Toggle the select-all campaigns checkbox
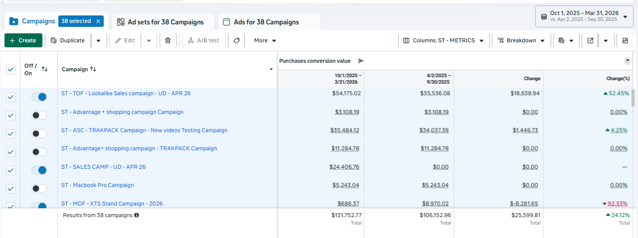This screenshot has height=238, width=638. pos(10,69)
